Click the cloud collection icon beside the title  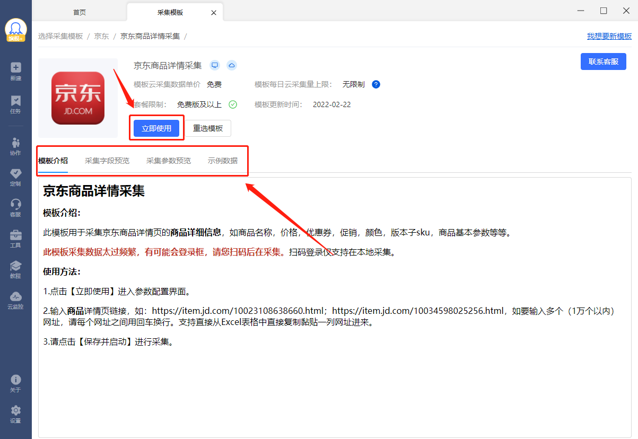click(x=232, y=65)
